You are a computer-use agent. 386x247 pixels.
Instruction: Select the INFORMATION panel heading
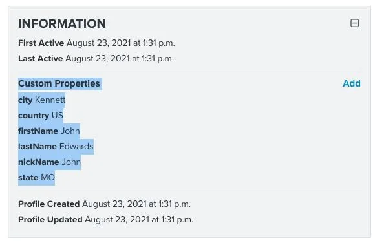click(62, 24)
